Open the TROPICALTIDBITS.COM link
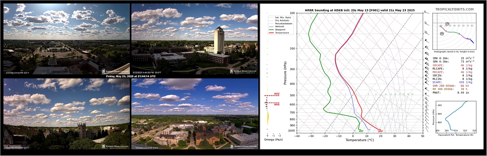 click(x=454, y=10)
